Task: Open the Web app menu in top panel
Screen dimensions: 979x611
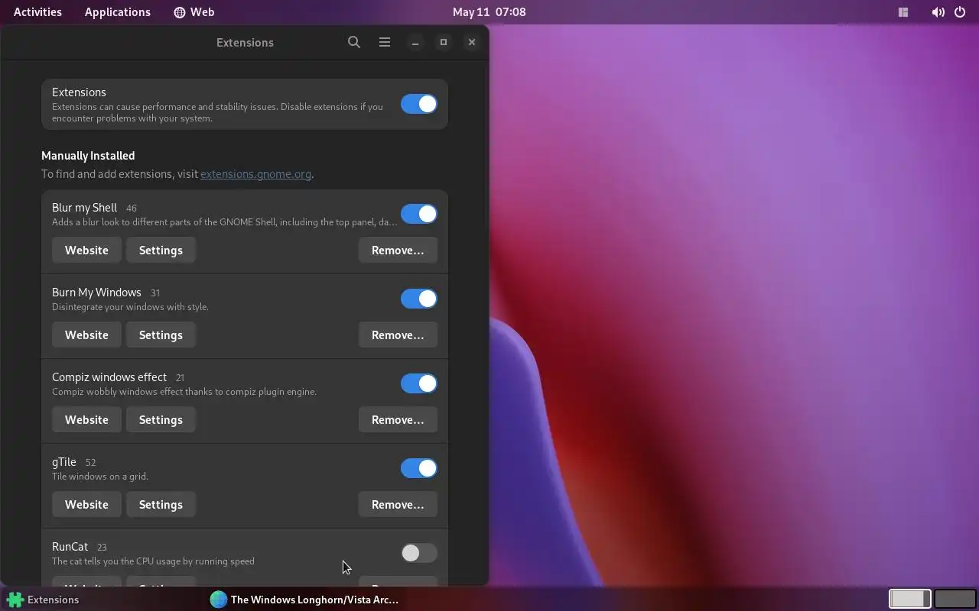Action: point(194,12)
